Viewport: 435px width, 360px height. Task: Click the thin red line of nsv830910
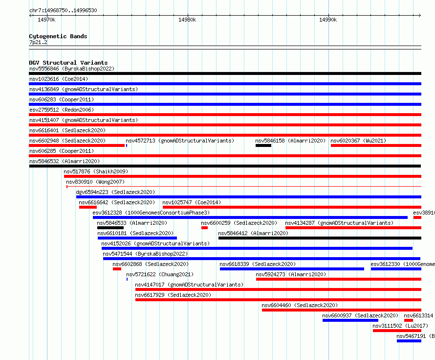coord(244,187)
